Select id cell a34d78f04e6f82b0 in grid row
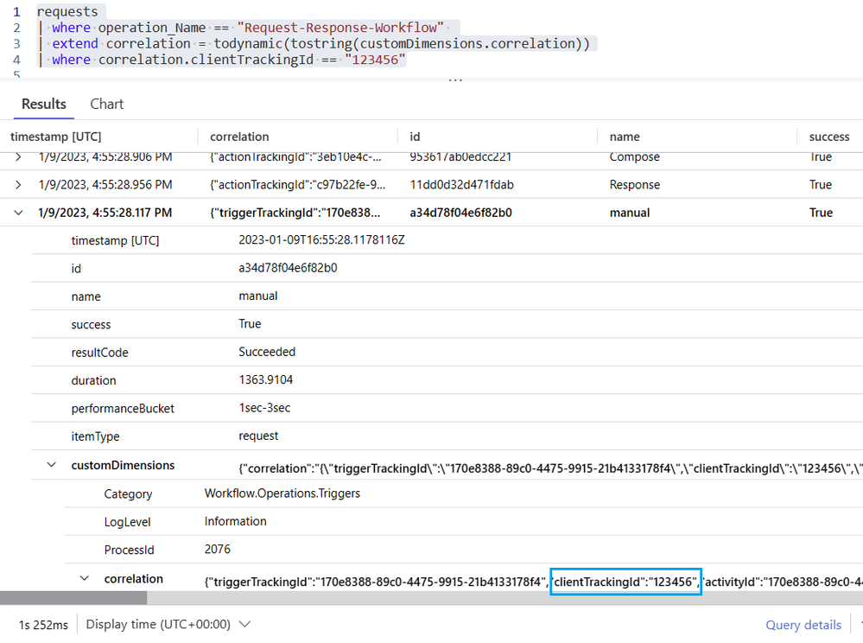Screen dimensions: 863x643 460,213
